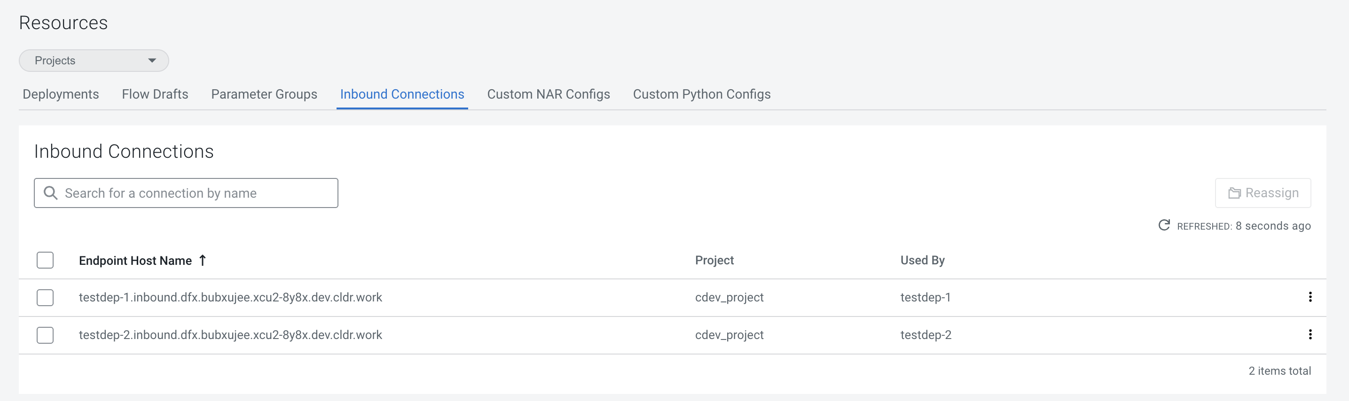Click the folder icon on Reassign

click(x=1234, y=193)
